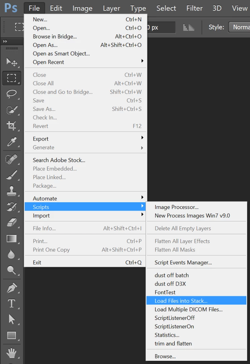Expand the toolbox with the double-arrow icon

pos(5,41)
